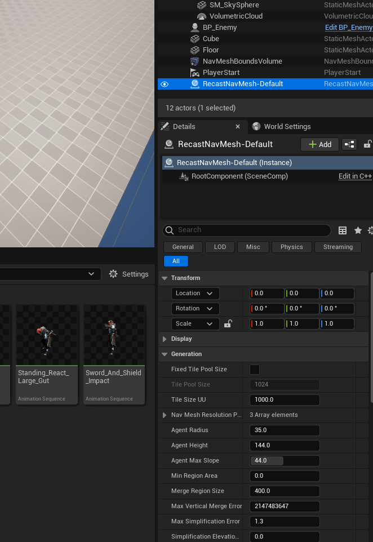
Task: Adjust the Agent Max Slope slider
Action: [285, 461]
